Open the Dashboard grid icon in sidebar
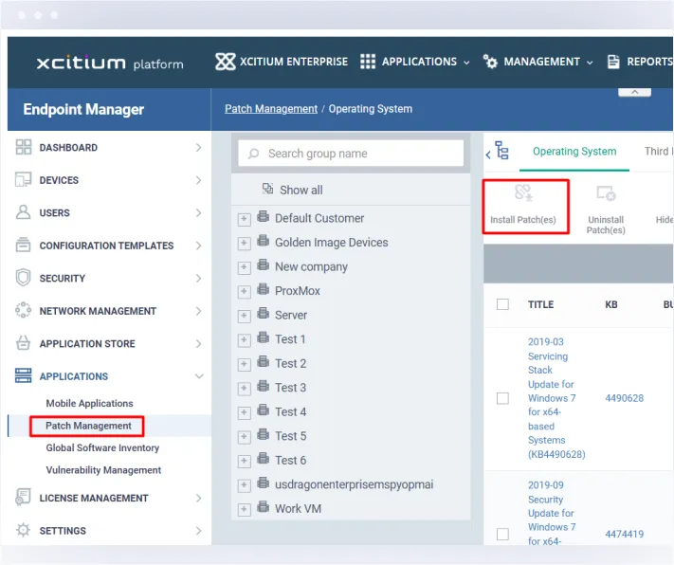This screenshot has width=674, height=565. pyautogui.click(x=24, y=148)
